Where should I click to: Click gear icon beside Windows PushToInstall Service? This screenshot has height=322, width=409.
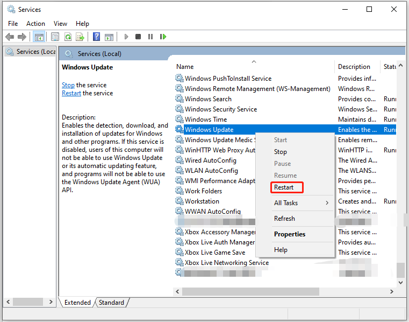tap(179, 78)
